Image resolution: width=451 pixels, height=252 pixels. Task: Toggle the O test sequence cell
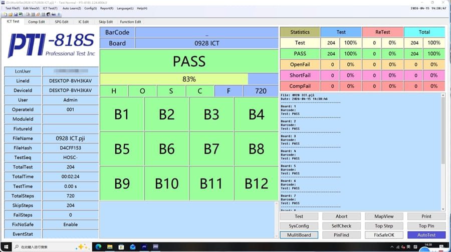point(142,91)
